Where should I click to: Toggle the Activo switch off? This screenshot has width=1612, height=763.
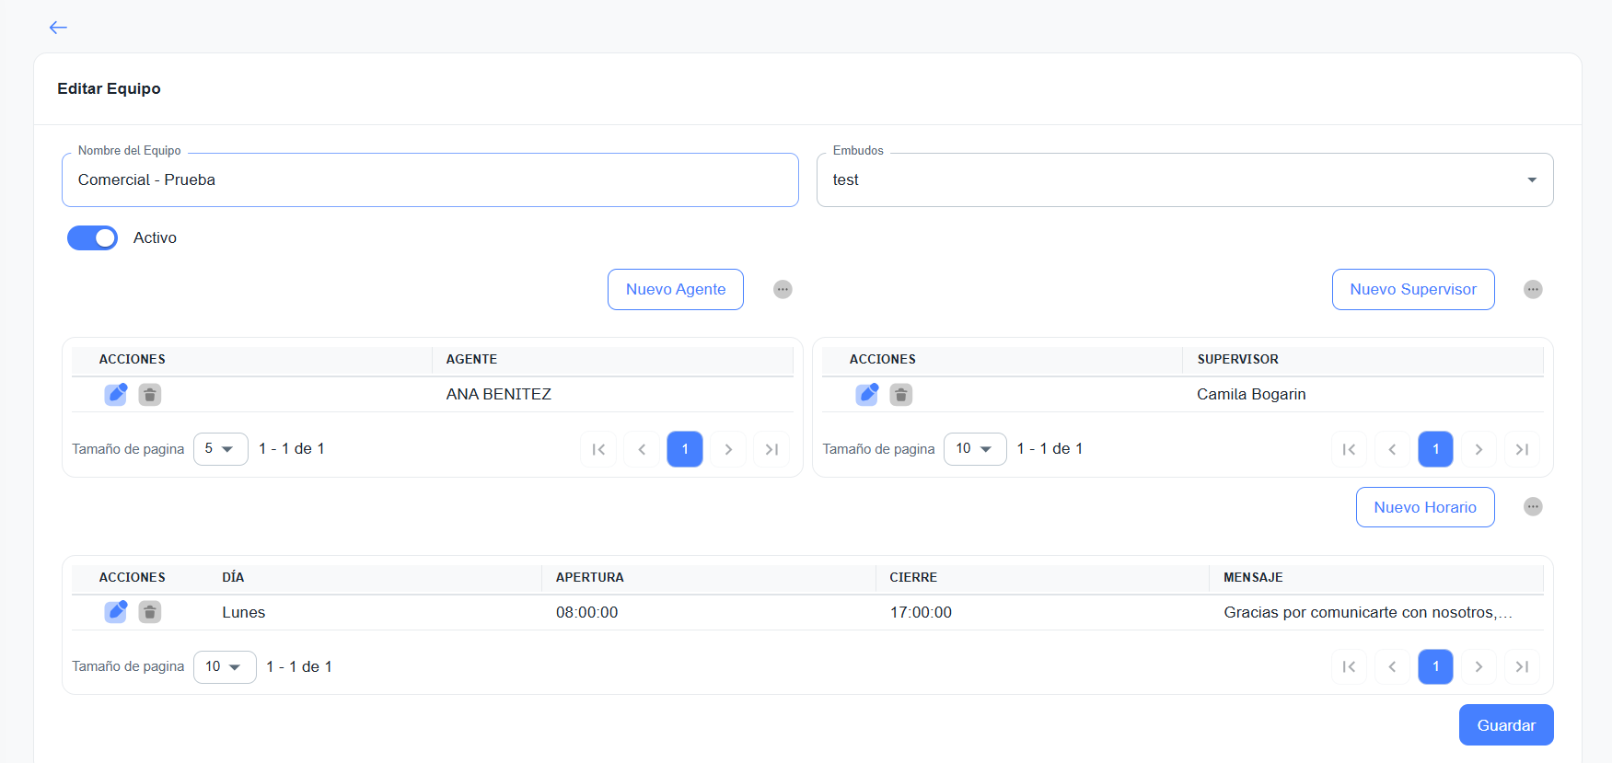tap(92, 237)
